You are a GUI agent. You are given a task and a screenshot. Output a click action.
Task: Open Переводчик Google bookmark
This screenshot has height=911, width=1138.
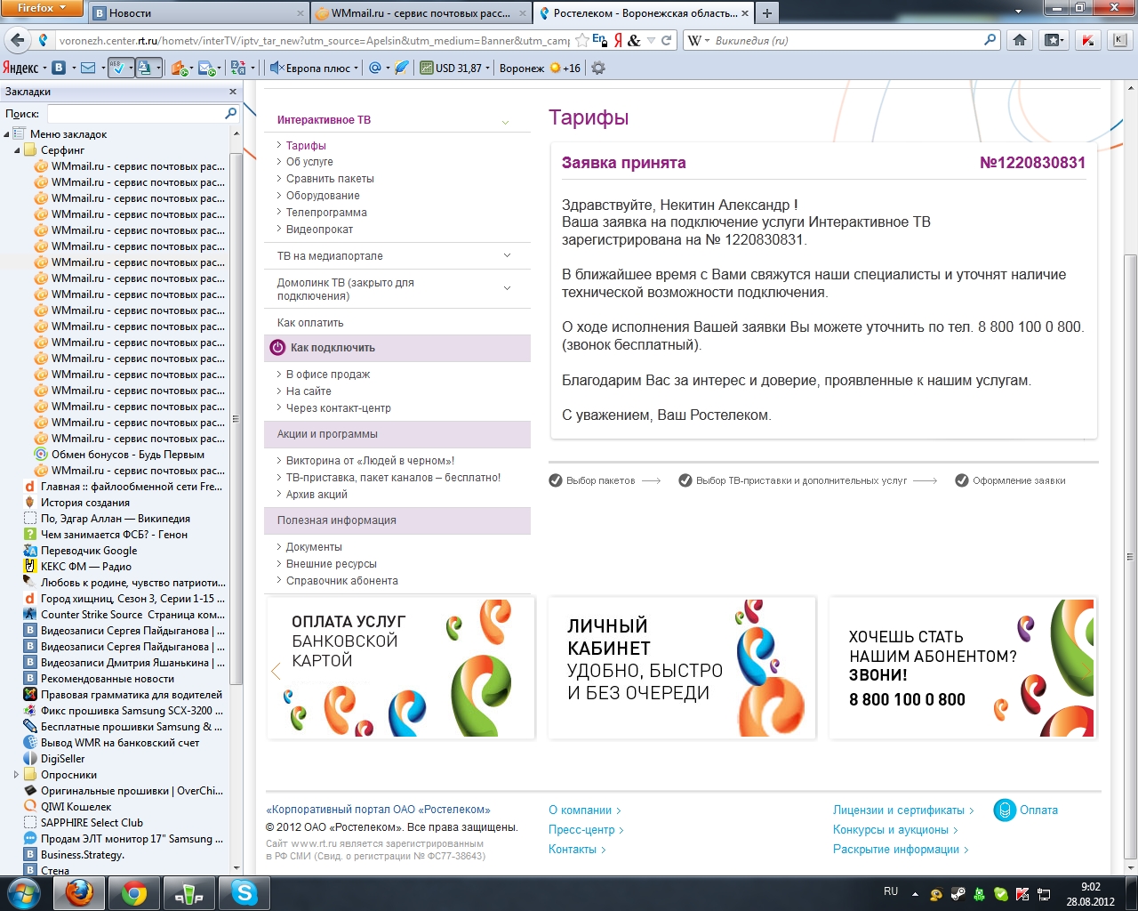[x=89, y=551]
